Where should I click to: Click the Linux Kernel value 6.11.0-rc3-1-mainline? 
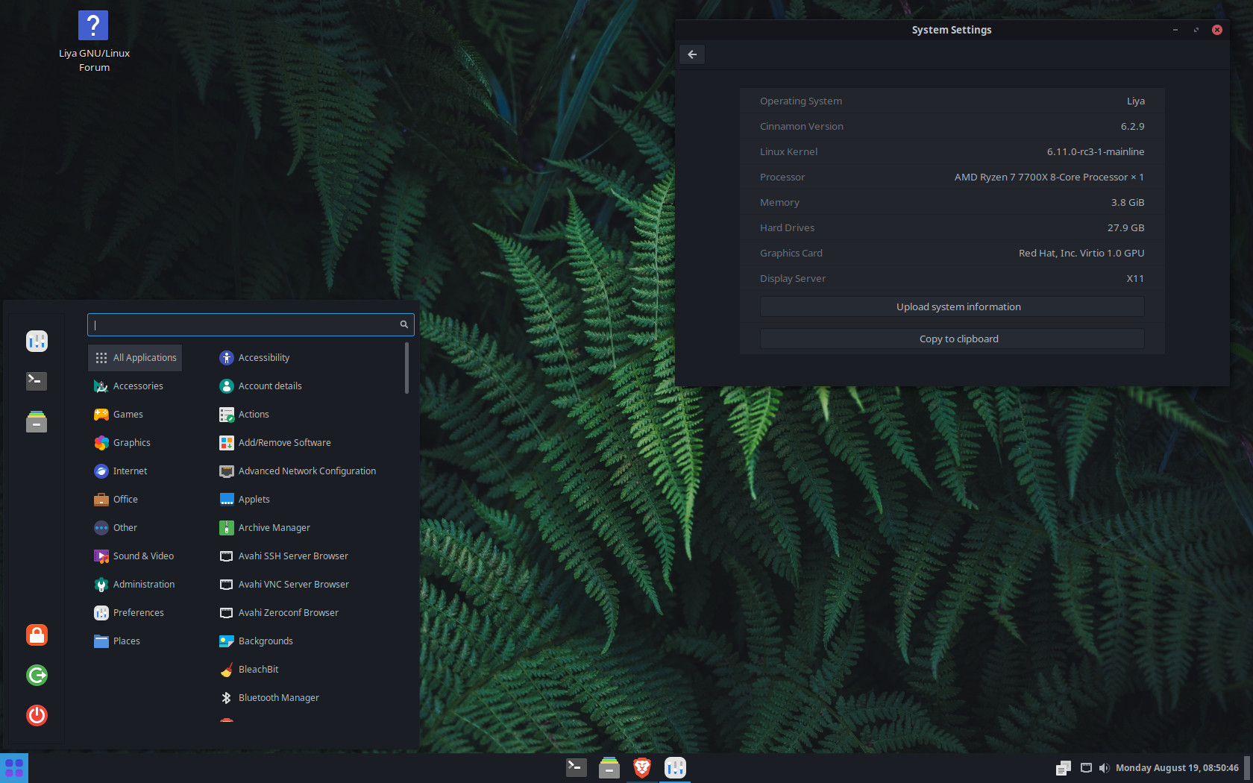1095,152
